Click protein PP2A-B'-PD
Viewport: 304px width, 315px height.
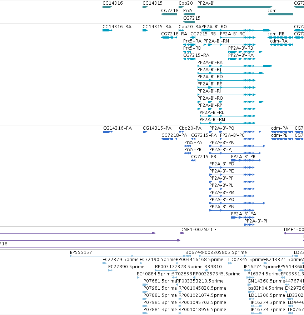tap(222, 164)
